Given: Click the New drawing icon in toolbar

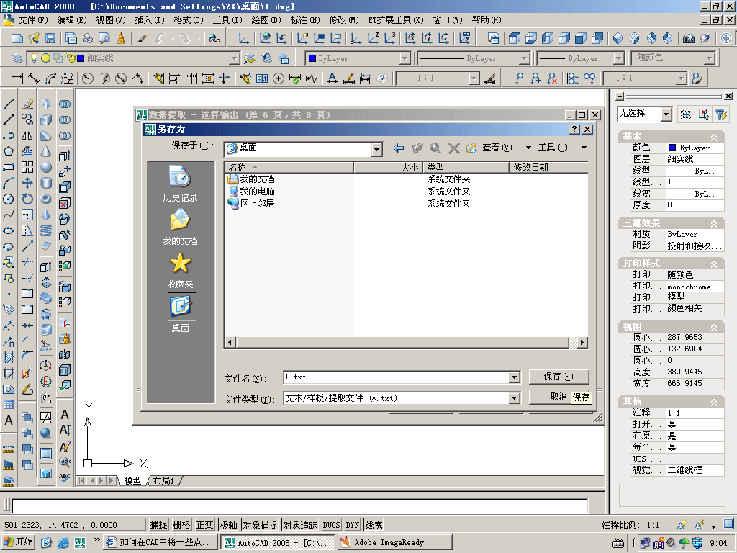Looking at the screenshot, I should [x=17, y=38].
